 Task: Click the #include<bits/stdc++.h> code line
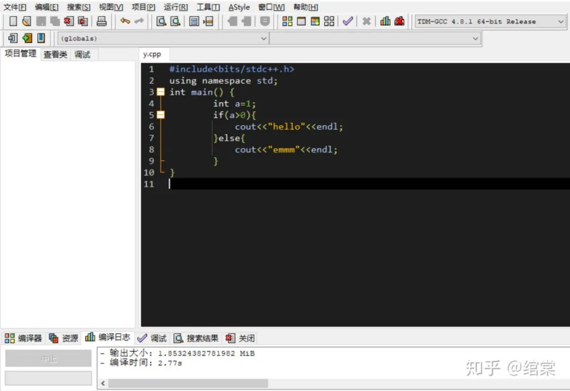[x=232, y=69]
